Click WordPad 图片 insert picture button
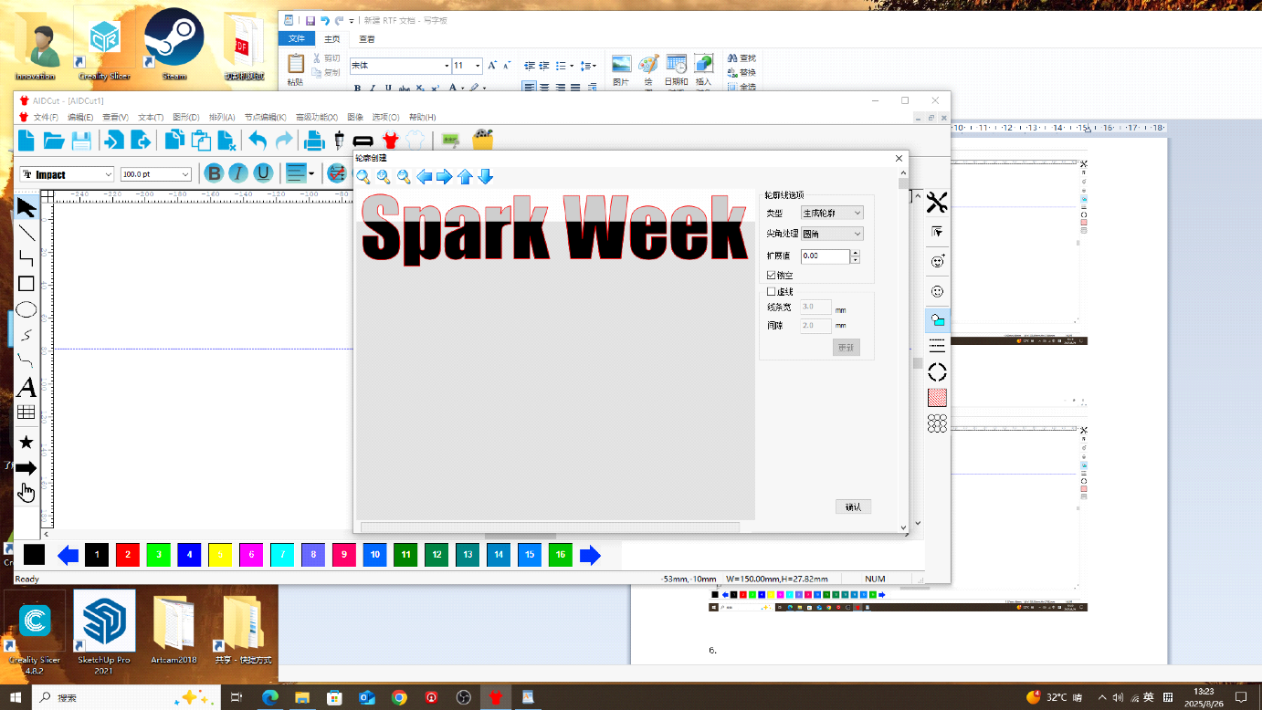Screen dimensions: 1262x710 click(621, 69)
